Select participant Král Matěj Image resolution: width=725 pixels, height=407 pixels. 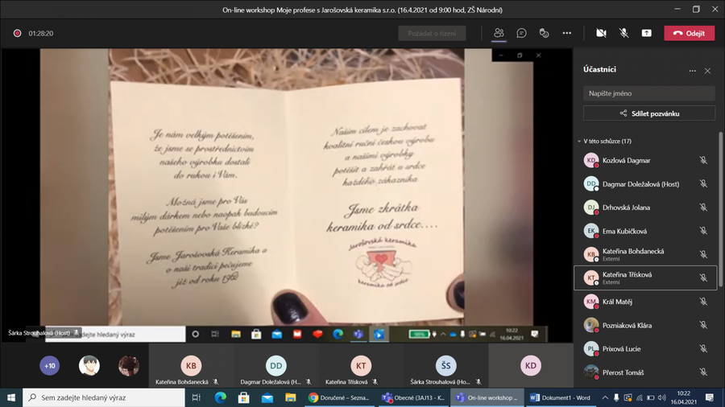(645, 302)
